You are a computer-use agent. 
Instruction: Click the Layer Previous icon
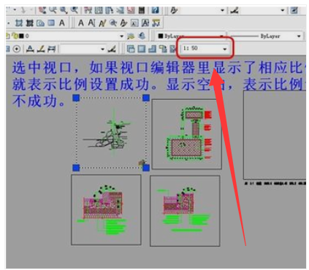tap(142, 36)
